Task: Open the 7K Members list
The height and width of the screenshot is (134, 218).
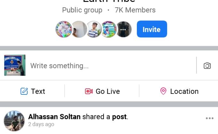Action: (135, 10)
